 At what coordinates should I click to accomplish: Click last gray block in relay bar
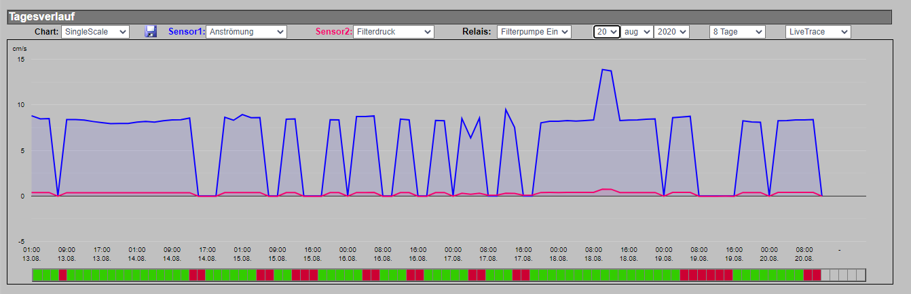pyautogui.click(x=861, y=275)
